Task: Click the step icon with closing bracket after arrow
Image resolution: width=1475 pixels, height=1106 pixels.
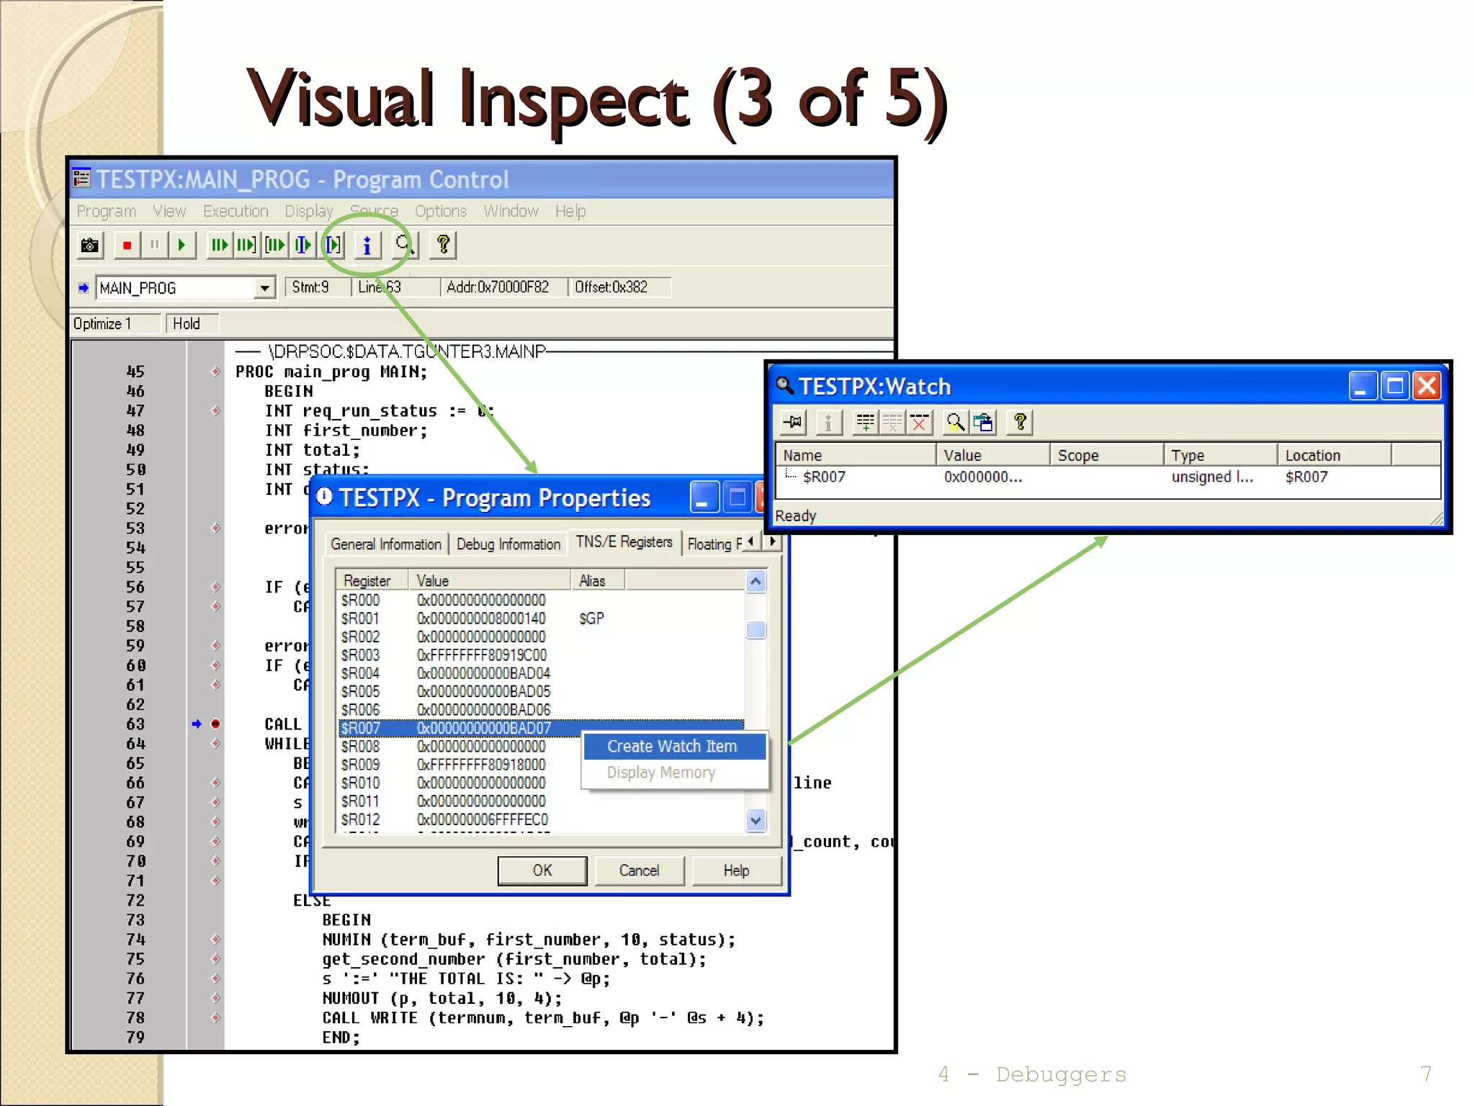Action: pyautogui.click(x=246, y=246)
